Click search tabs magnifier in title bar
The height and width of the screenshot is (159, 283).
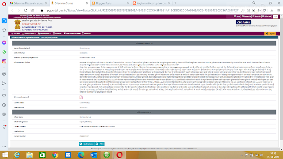click(254, 3)
